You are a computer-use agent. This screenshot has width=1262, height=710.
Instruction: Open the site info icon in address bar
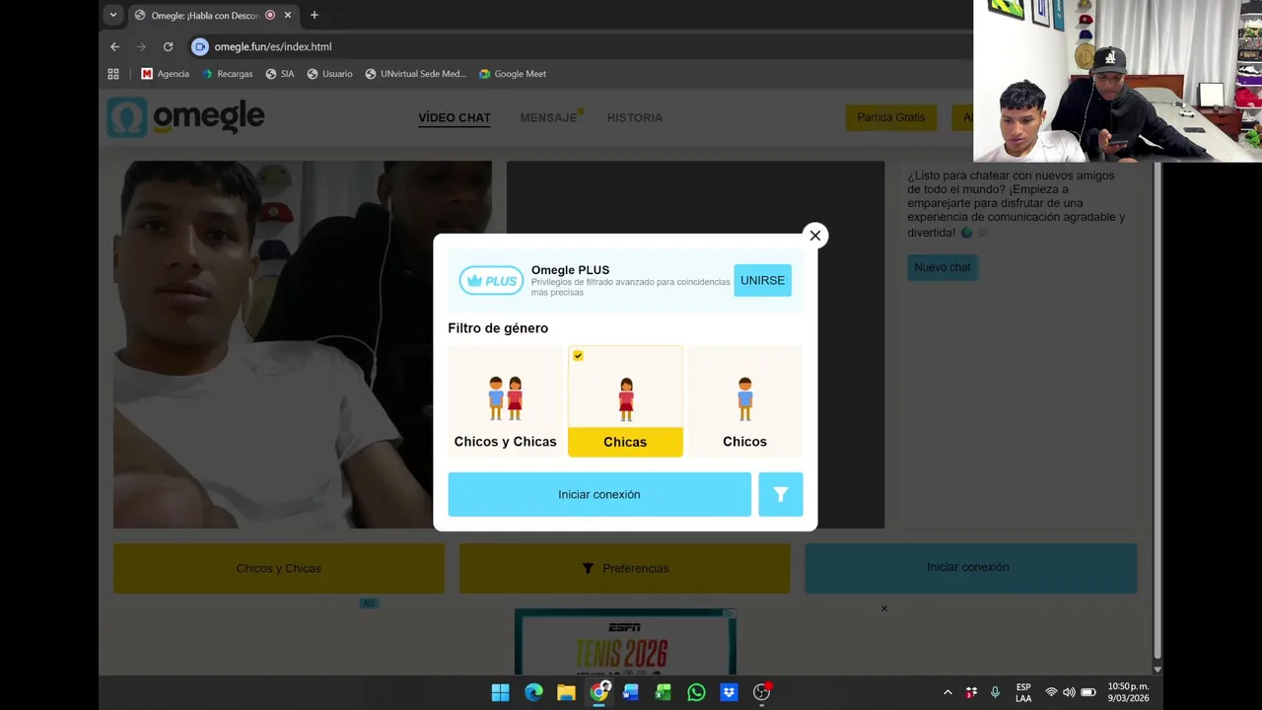(200, 46)
